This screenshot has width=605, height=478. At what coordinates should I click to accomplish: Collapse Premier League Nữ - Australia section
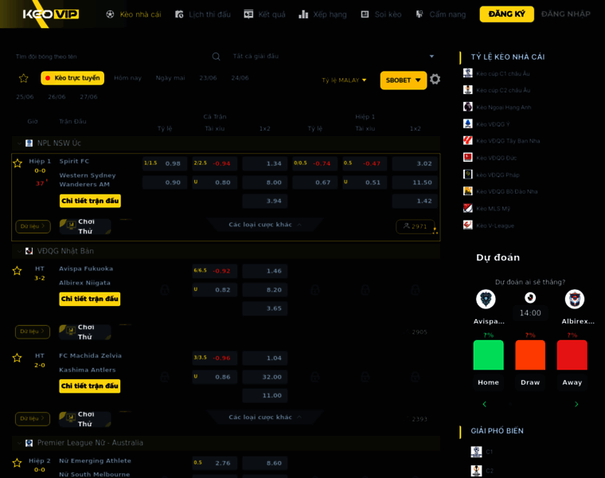pos(19,443)
